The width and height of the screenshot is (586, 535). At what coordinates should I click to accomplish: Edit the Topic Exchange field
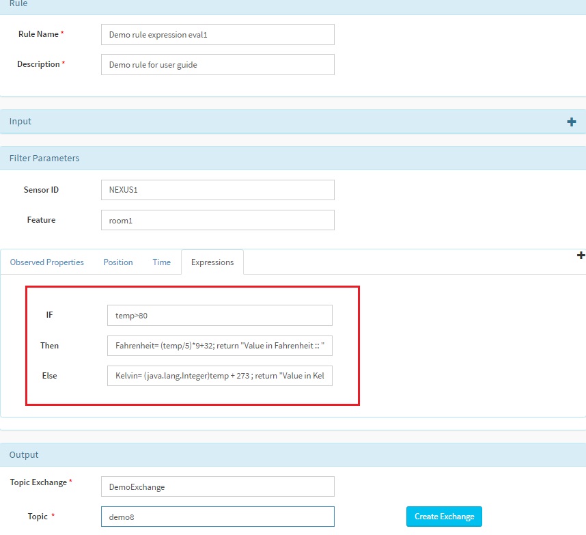pyautogui.click(x=217, y=486)
